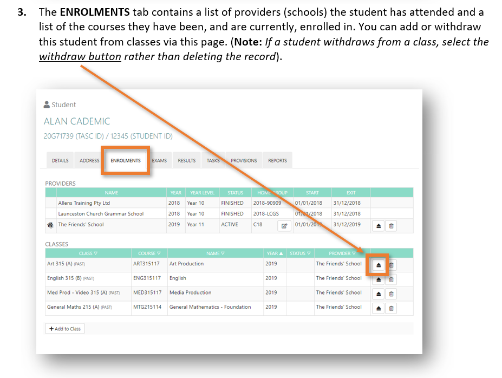Delete the Art 315 class record

point(392,265)
